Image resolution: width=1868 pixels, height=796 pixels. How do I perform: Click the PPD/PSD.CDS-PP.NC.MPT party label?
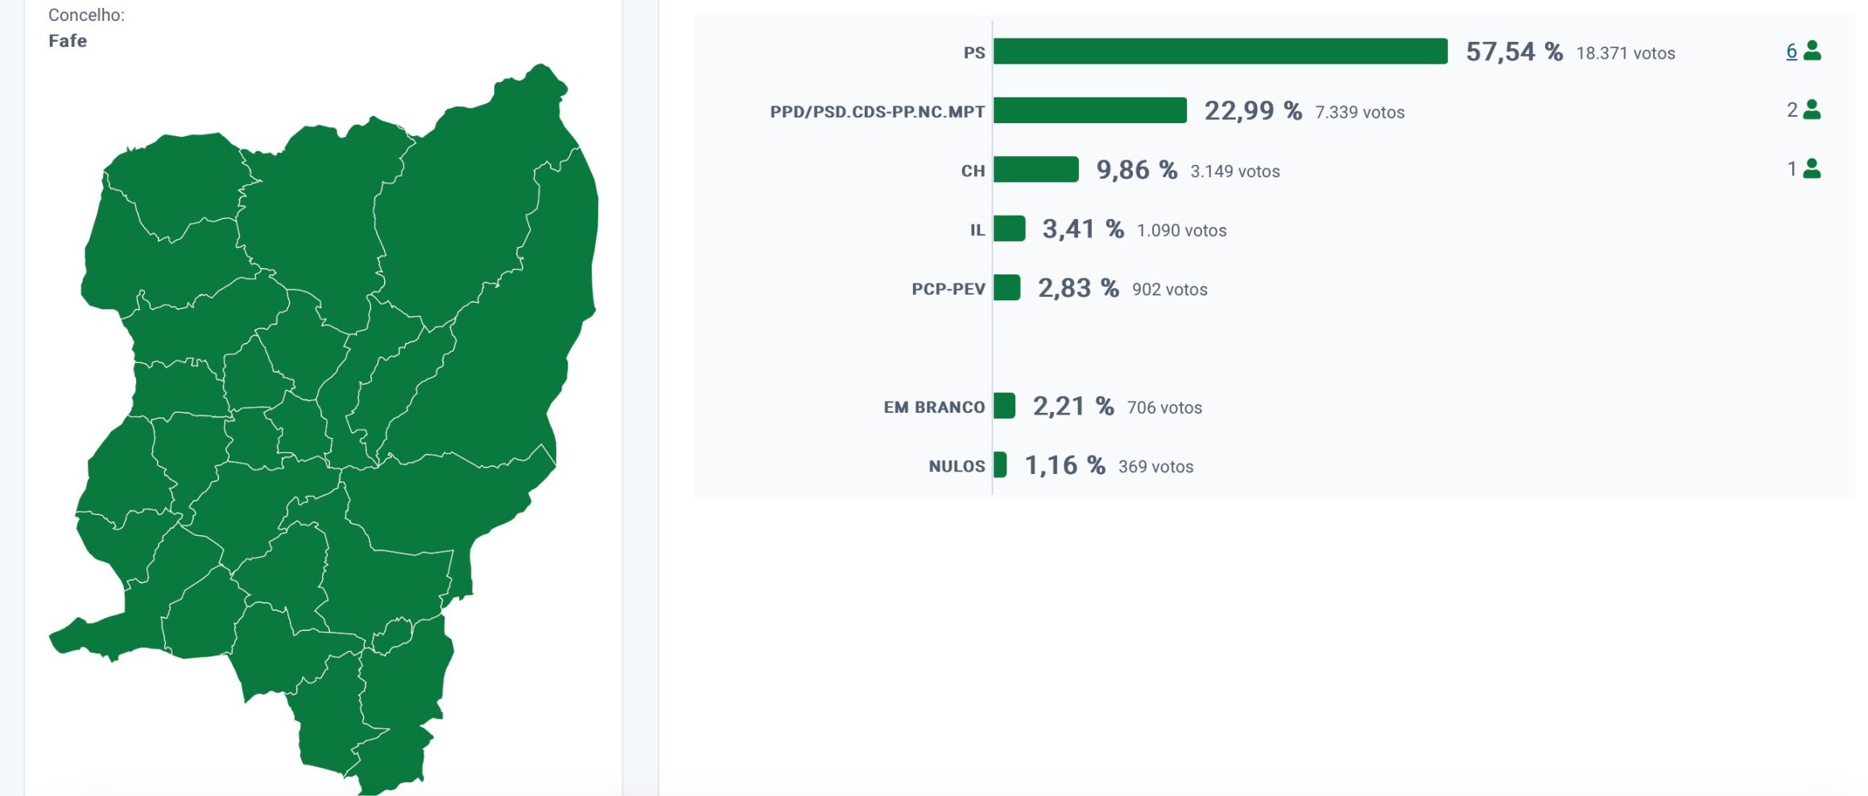[x=877, y=112]
